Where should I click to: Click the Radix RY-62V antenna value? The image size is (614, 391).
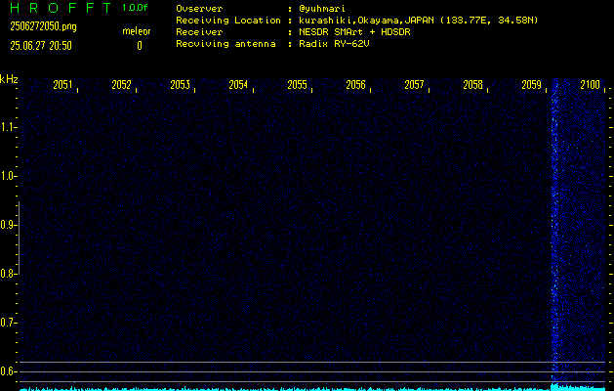(334, 44)
